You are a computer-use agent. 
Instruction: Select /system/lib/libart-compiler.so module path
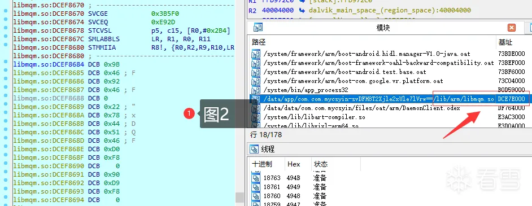pyautogui.click(x=314, y=117)
